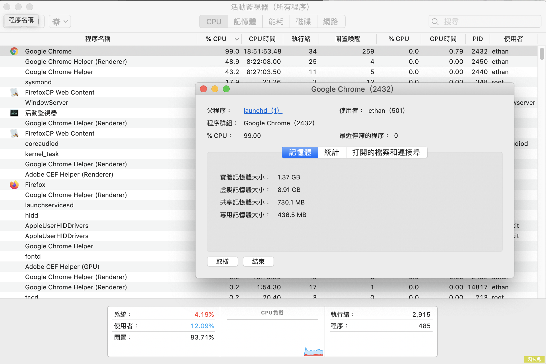Sort by 閒置喚醒 column header
The height and width of the screenshot is (364, 546).
[348, 39]
